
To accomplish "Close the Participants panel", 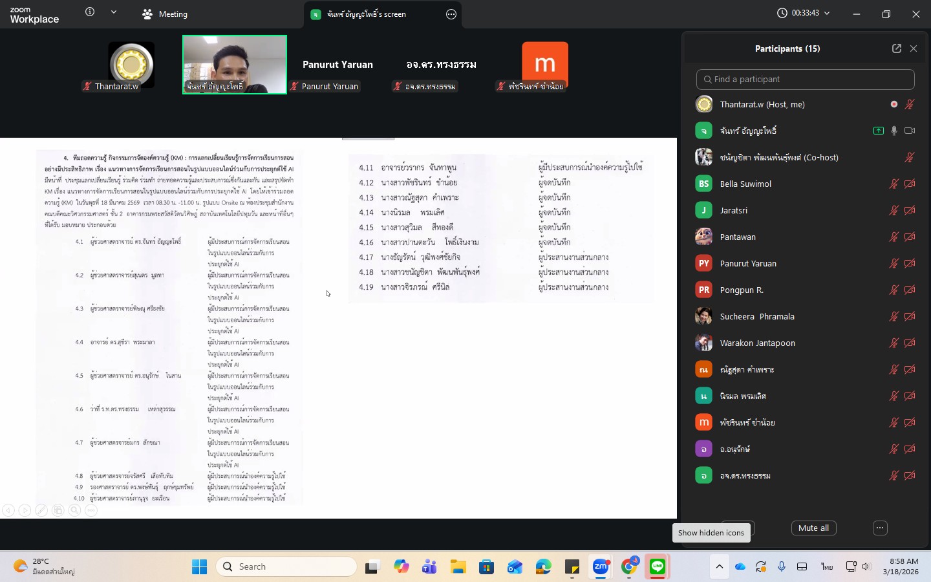I will (x=914, y=48).
